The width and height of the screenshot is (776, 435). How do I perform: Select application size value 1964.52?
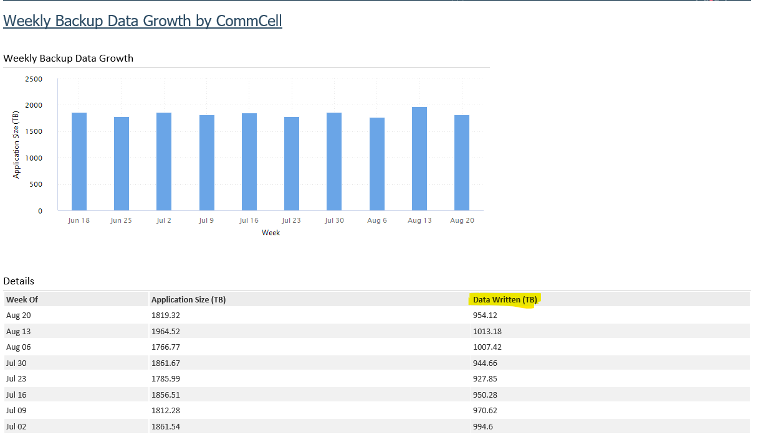[x=166, y=331]
